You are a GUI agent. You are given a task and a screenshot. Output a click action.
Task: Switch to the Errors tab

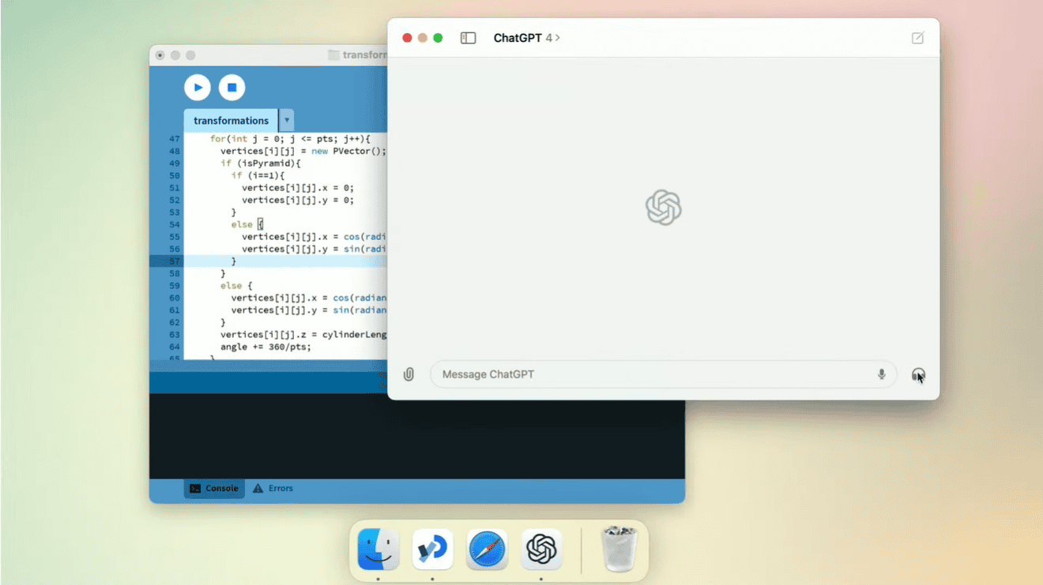click(272, 488)
